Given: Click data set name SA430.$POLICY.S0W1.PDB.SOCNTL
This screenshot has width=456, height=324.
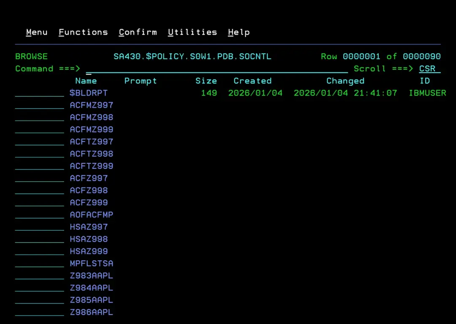Looking at the screenshot, I should (x=192, y=57).
